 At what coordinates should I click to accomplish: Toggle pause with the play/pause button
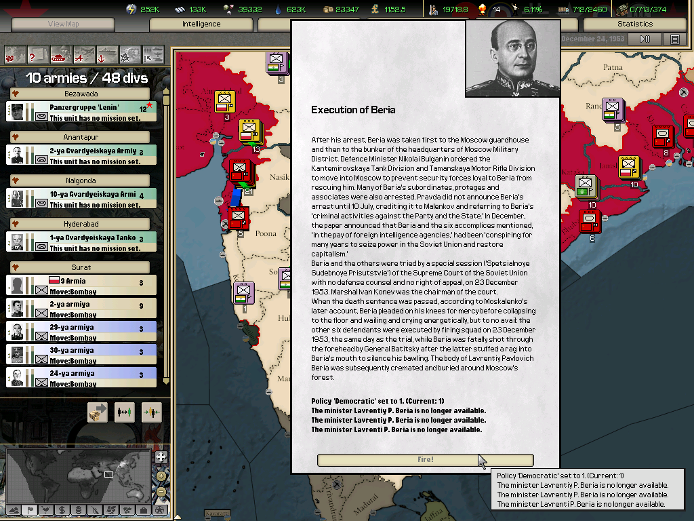coord(645,39)
